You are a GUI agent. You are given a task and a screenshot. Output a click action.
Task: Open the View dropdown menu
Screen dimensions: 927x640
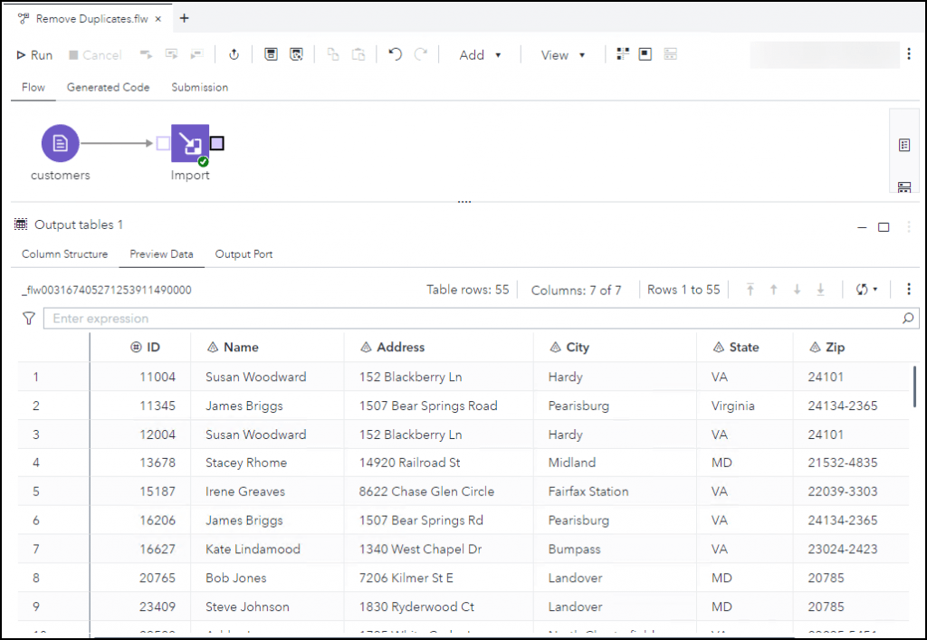point(562,54)
